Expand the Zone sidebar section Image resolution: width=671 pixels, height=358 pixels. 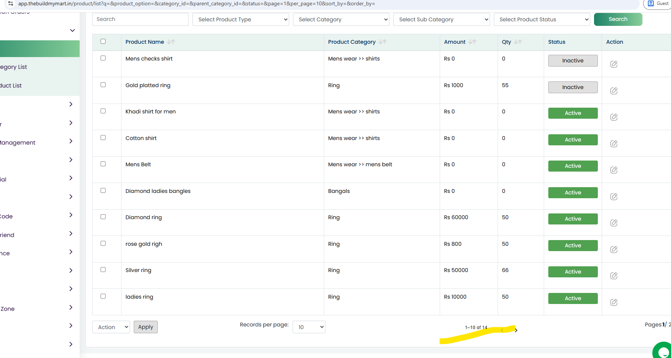(71, 307)
